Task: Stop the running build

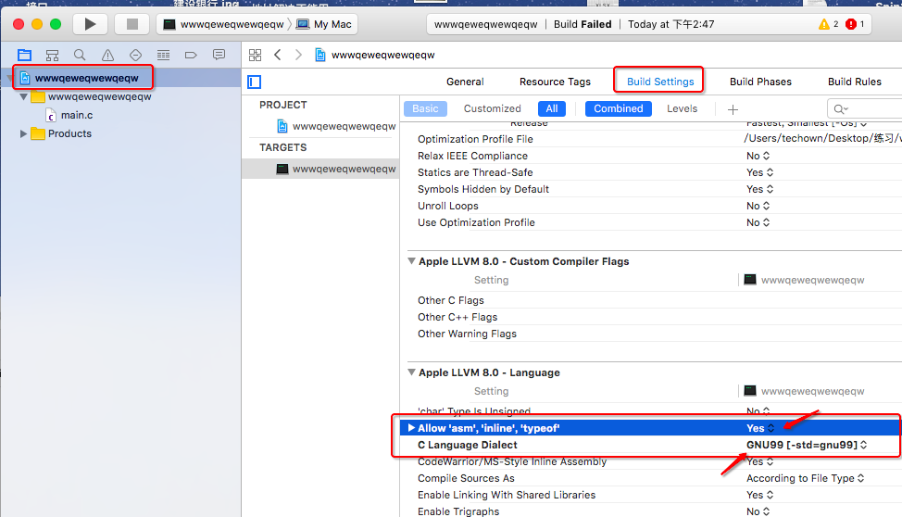Action: click(x=132, y=24)
